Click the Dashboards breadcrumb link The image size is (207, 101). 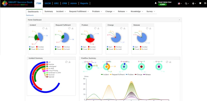pos(30,15)
